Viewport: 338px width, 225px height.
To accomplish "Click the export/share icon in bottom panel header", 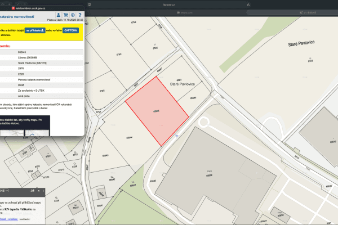I will coord(32,191).
